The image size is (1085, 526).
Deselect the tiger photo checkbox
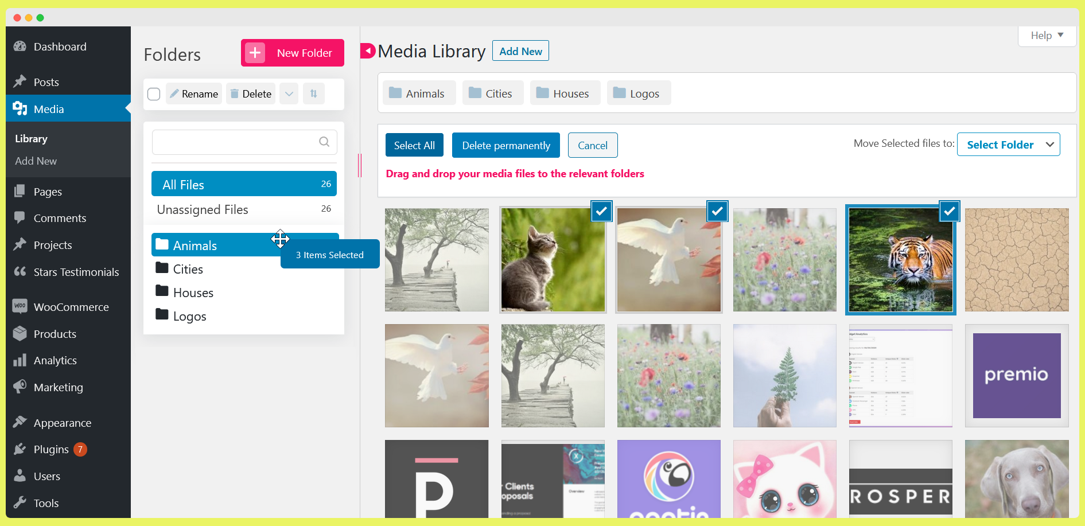click(950, 211)
